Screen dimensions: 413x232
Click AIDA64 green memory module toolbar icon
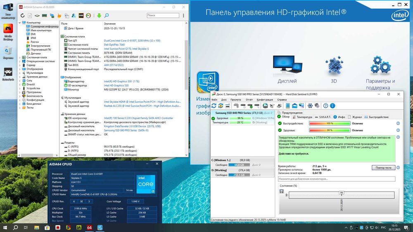click(45, 16)
